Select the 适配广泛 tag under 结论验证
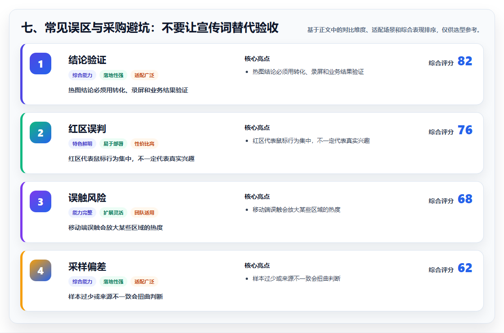 point(144,75)
